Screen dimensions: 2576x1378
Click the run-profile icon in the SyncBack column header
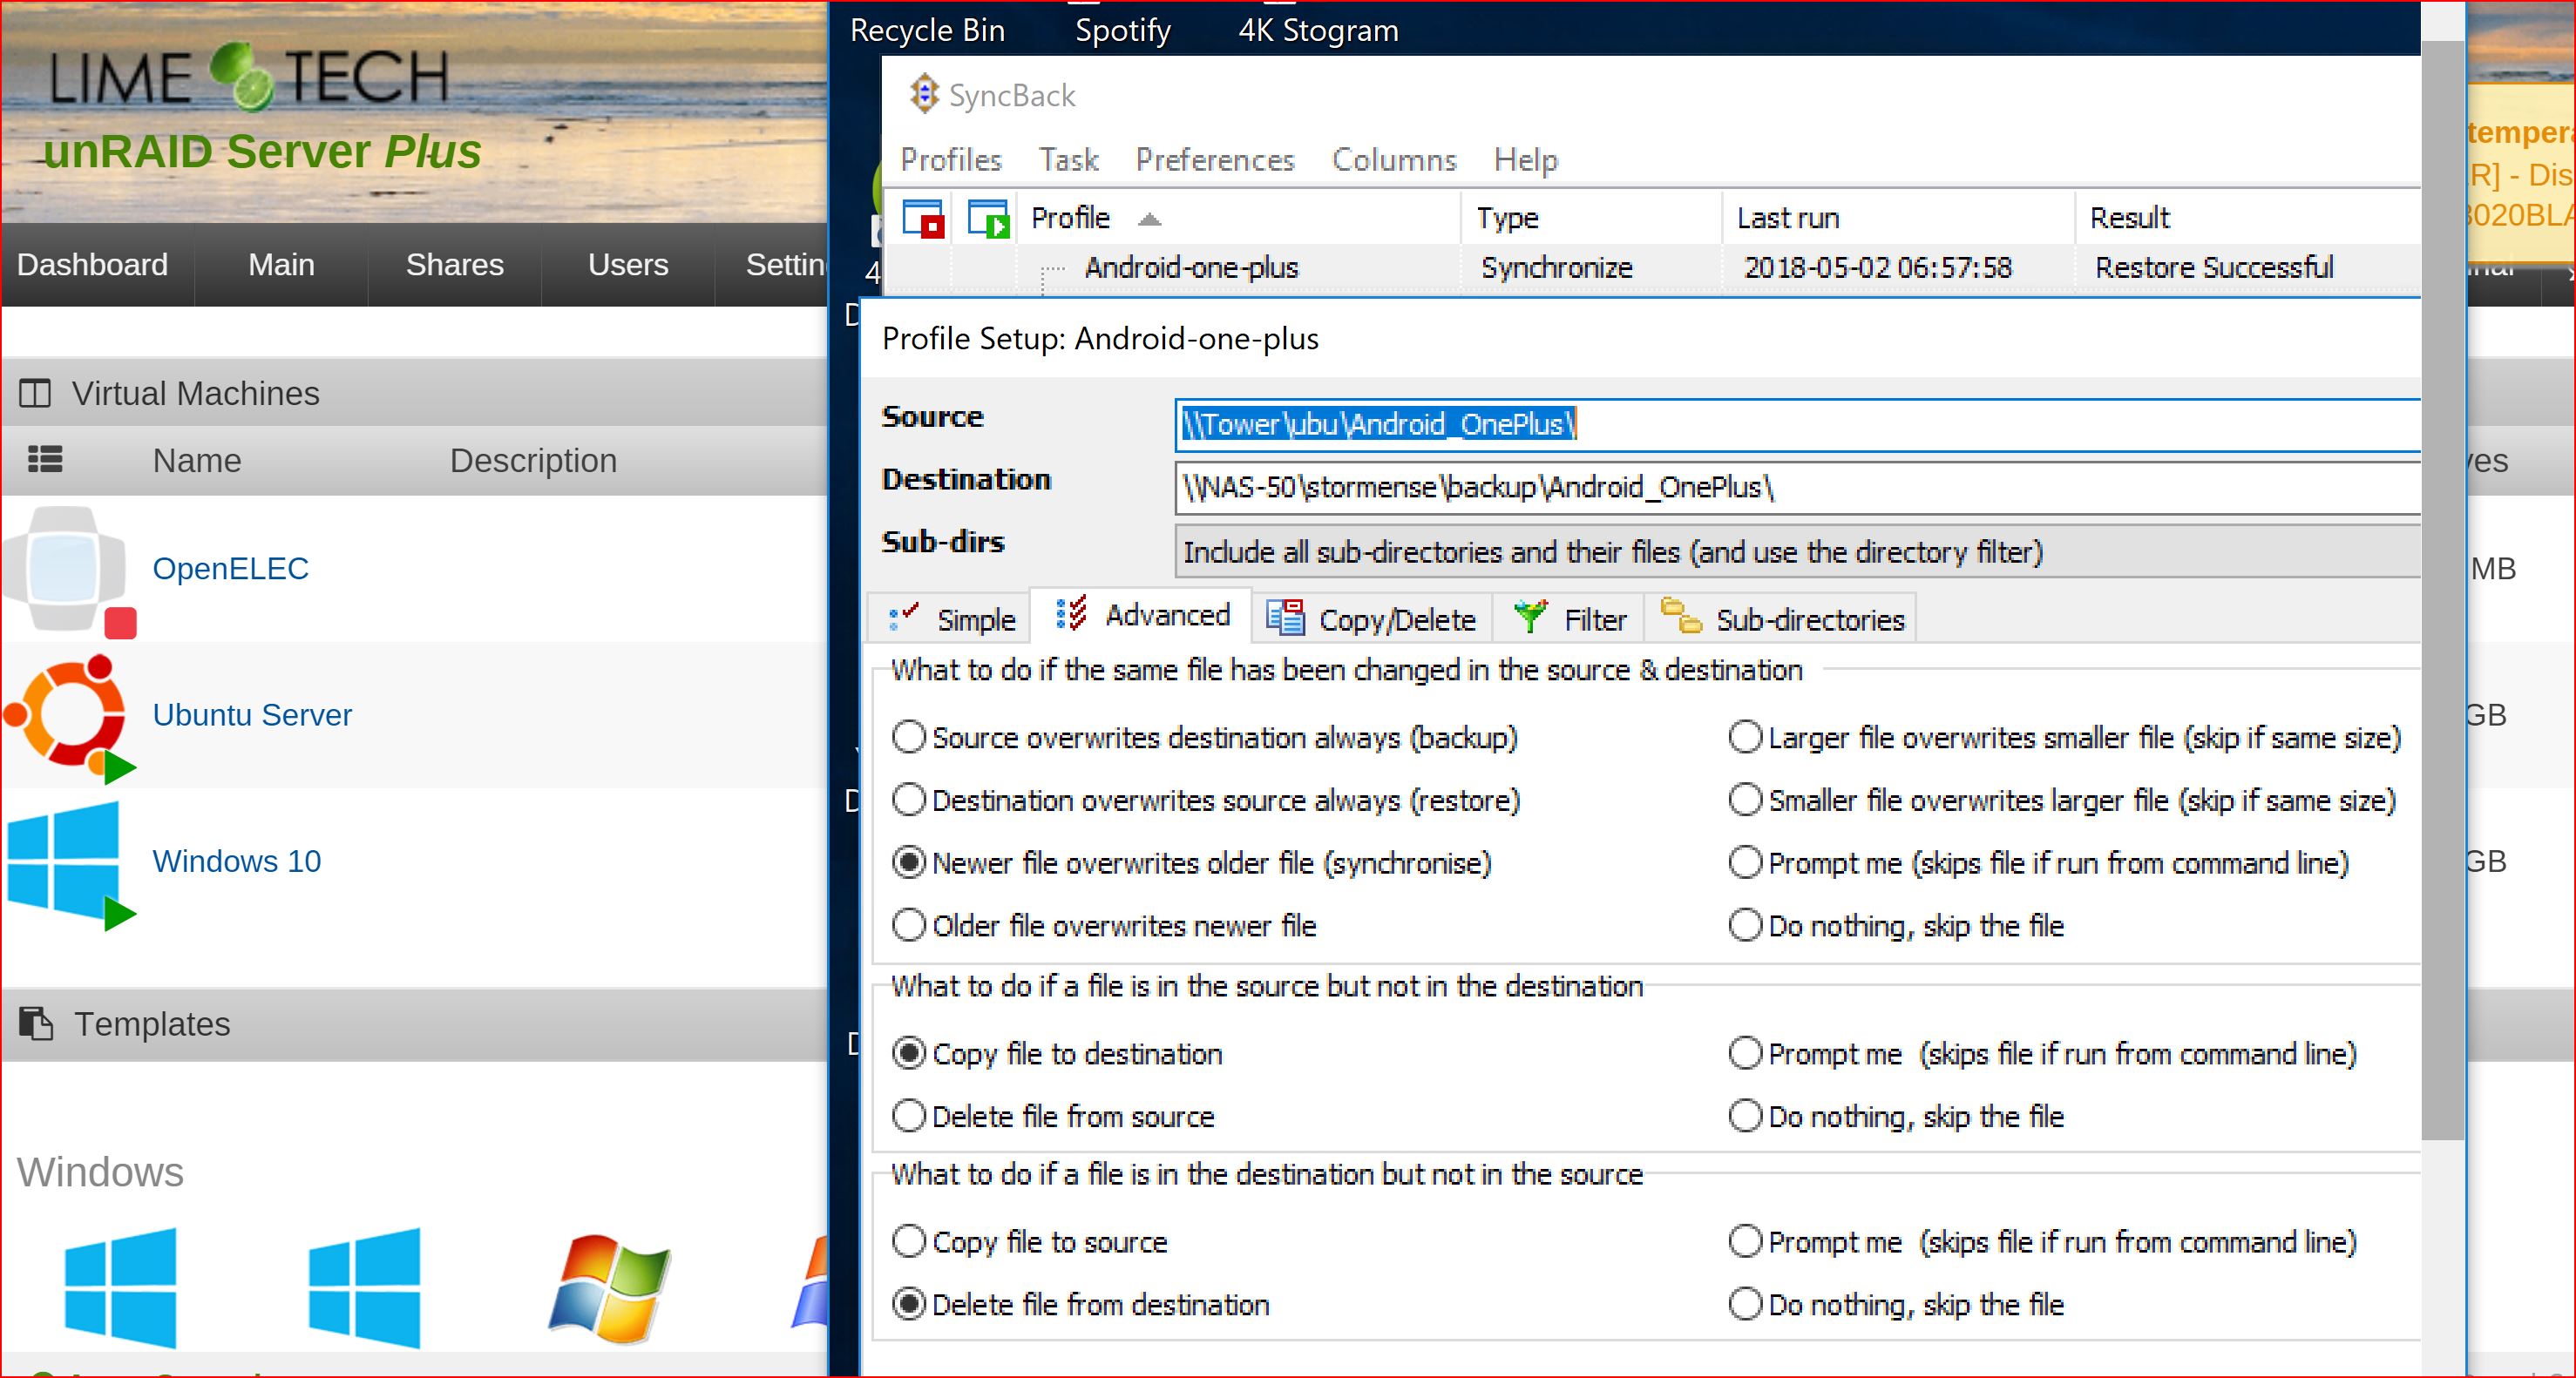(988, 218)
